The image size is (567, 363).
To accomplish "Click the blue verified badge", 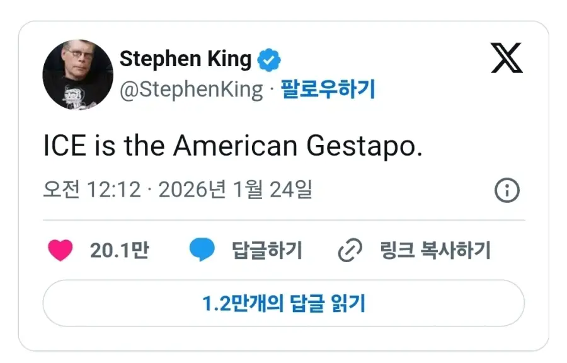I will click(269, 60).
